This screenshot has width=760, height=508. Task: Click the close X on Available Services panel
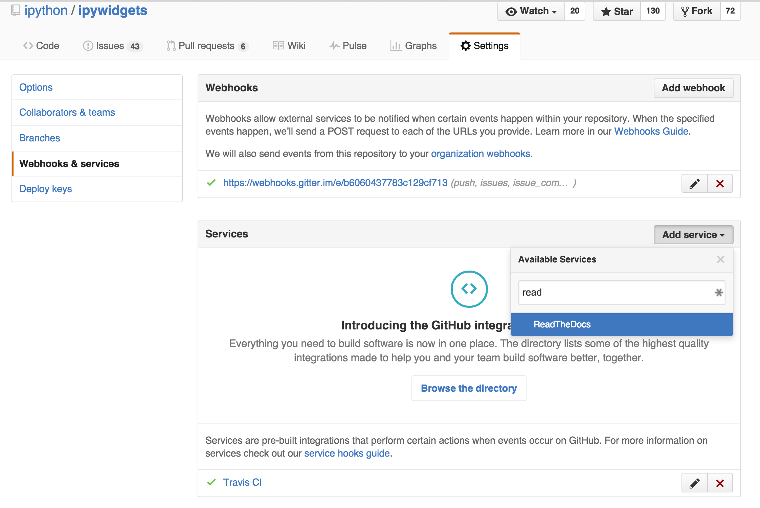click(x=720, y=259)
